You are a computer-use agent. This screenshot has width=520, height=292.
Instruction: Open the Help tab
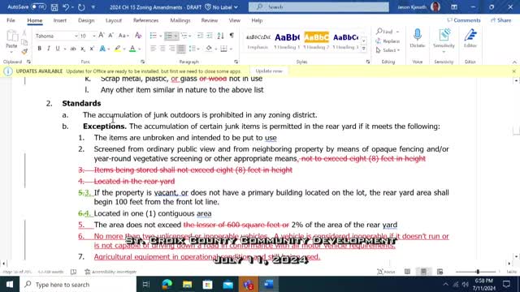(x=257, y=20)
